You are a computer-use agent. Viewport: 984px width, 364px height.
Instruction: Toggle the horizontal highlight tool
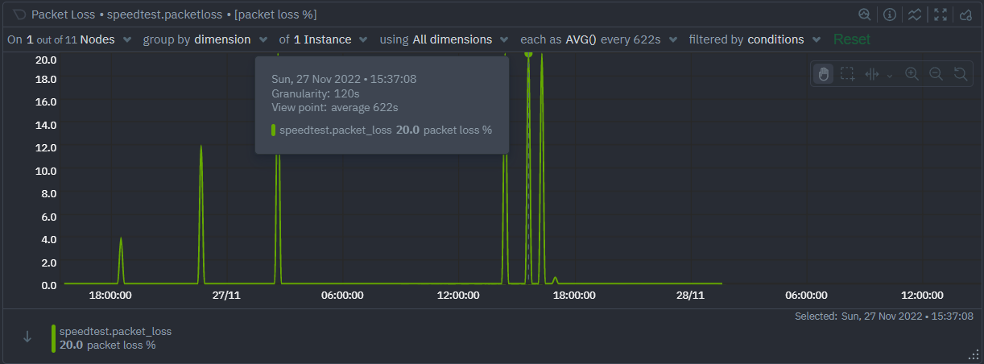[872, 74]
